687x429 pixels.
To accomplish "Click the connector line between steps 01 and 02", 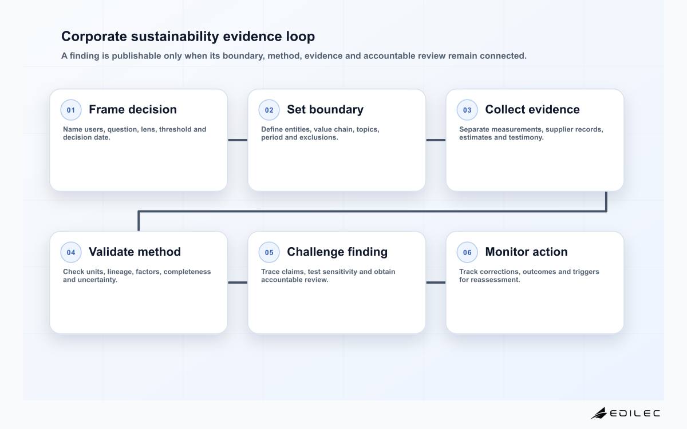I will tap(238, 140).
